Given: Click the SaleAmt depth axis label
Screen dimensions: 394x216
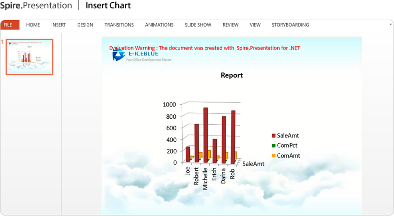Looking at the screenshot, I should tap(253, 164).
